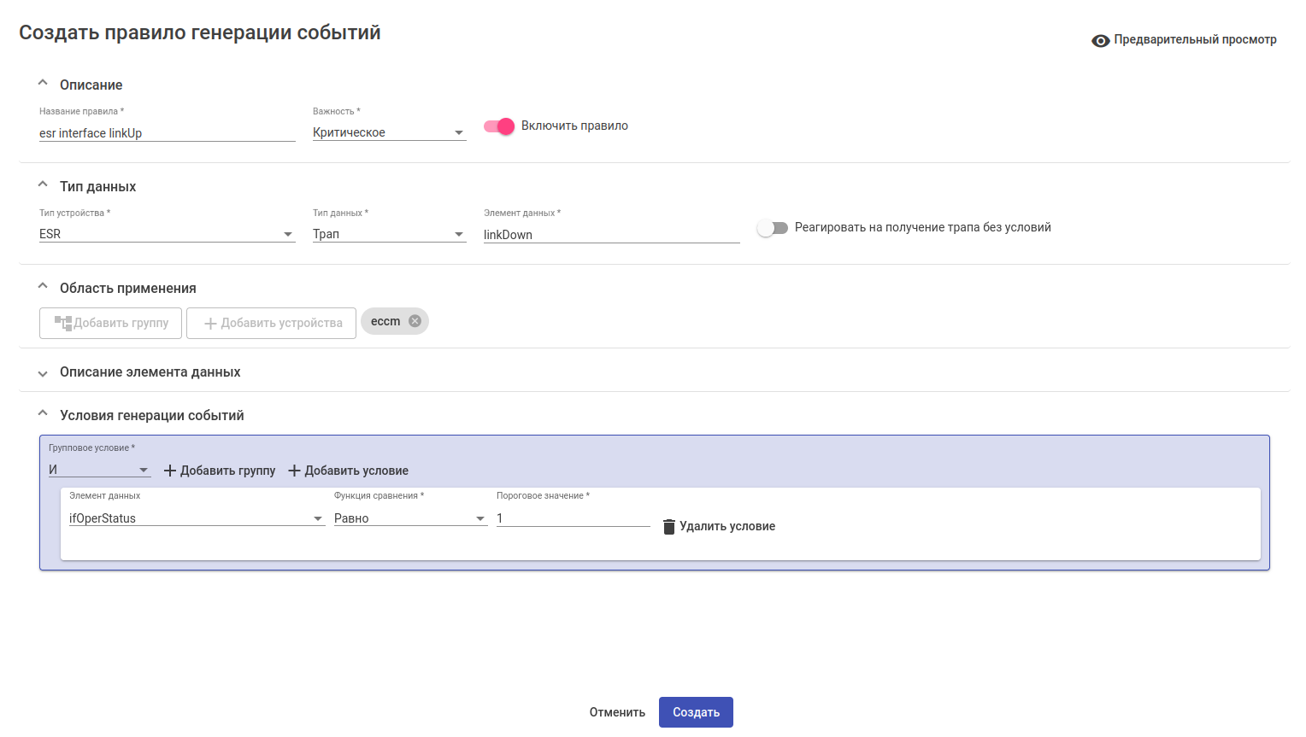Enable reacting to trap without conditions
Screen dimensions: 1306x737
coord(772,228)
